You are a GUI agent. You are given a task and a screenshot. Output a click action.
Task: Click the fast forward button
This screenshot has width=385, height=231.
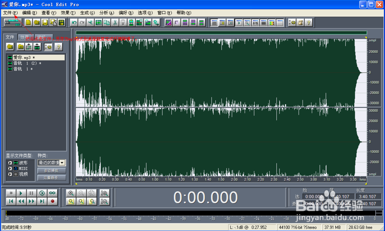pos(32,201)
